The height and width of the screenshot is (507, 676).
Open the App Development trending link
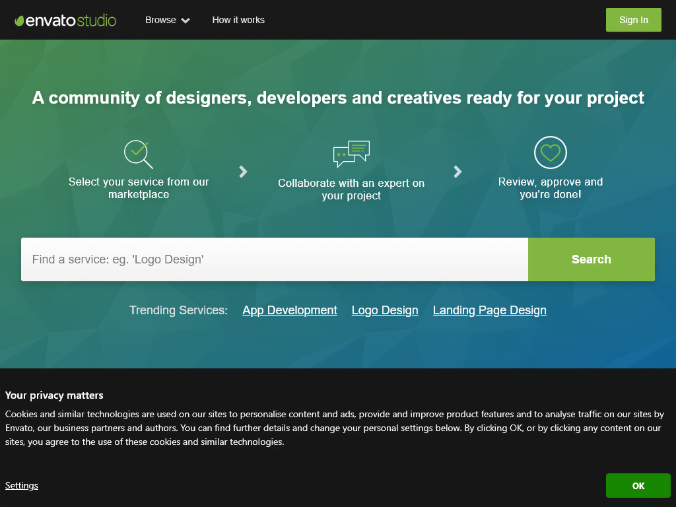click(x=289, y=310)
